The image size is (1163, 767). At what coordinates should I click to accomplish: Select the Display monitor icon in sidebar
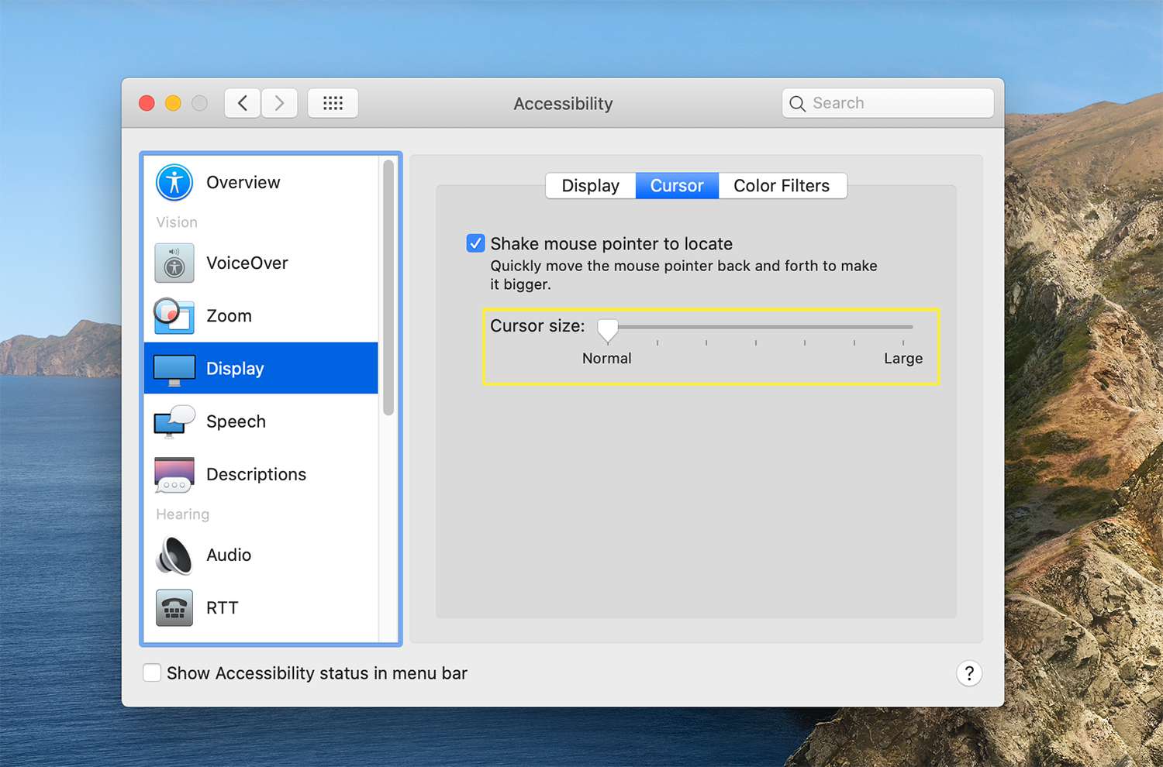coord(174,370)
